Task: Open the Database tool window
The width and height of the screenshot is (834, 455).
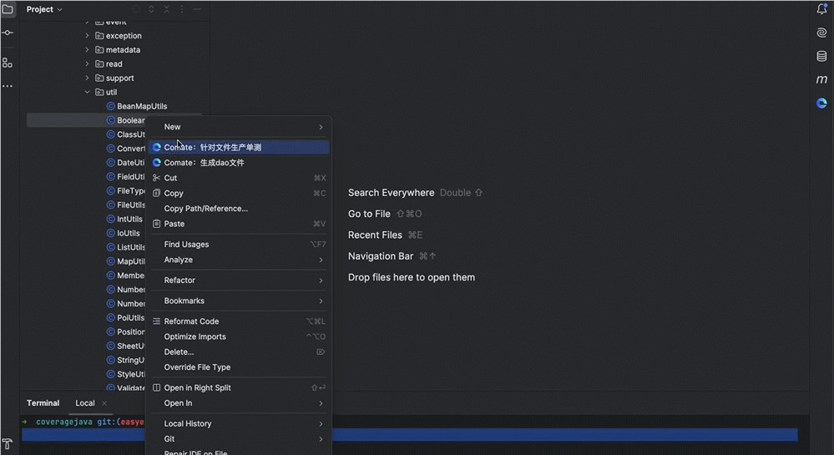Action: [821, 56]
